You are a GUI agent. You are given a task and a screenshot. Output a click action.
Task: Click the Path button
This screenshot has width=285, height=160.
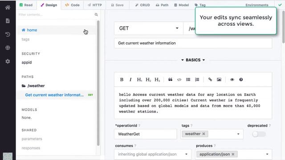[x=162, y=5]
